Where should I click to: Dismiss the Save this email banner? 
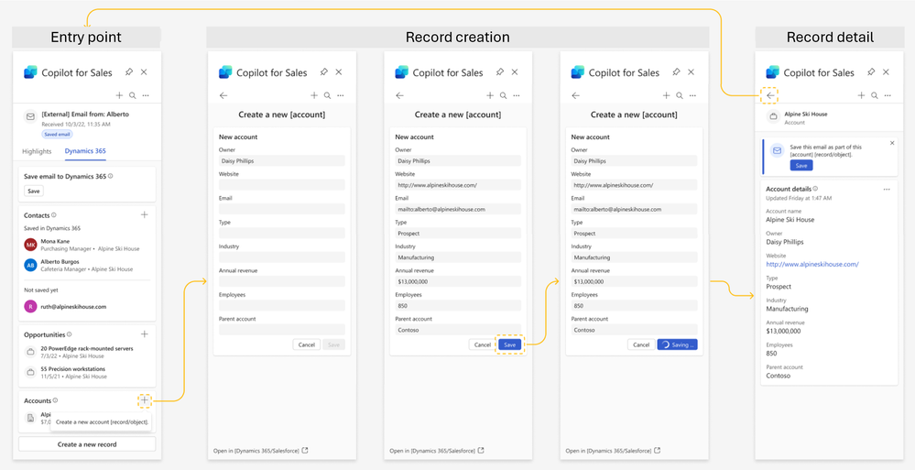coord(892,143)
